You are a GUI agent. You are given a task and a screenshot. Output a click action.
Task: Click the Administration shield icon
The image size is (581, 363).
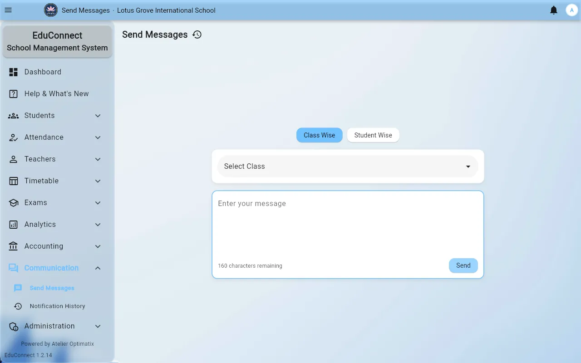(x=14, y=326)
